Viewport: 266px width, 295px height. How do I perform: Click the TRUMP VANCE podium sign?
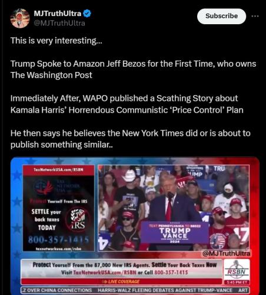point(175,232)
